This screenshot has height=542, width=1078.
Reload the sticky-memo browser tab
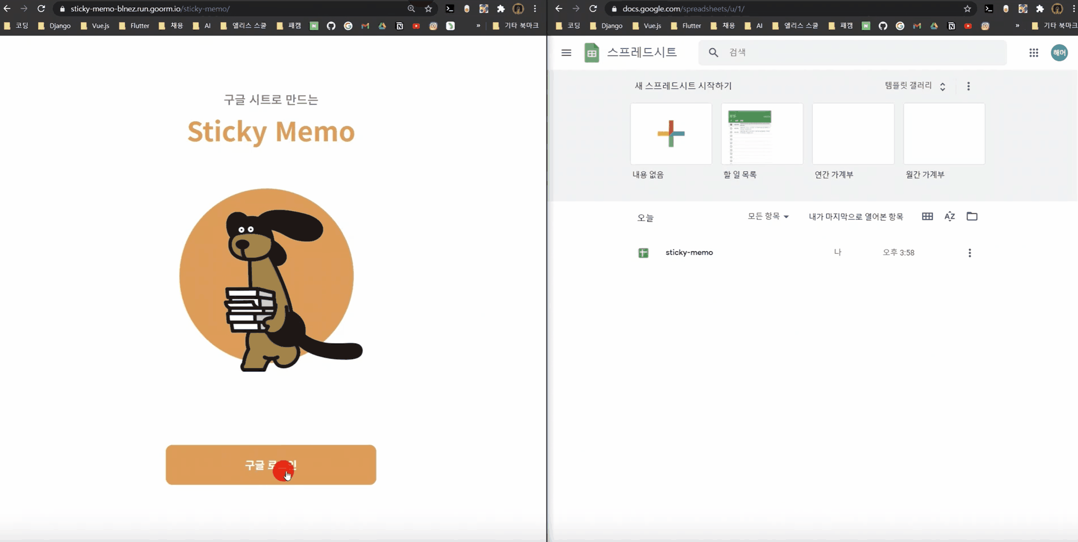pos(41,9)
